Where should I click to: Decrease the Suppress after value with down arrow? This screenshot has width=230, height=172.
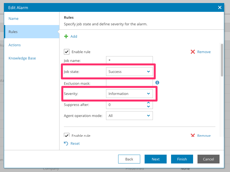[148, 107]
